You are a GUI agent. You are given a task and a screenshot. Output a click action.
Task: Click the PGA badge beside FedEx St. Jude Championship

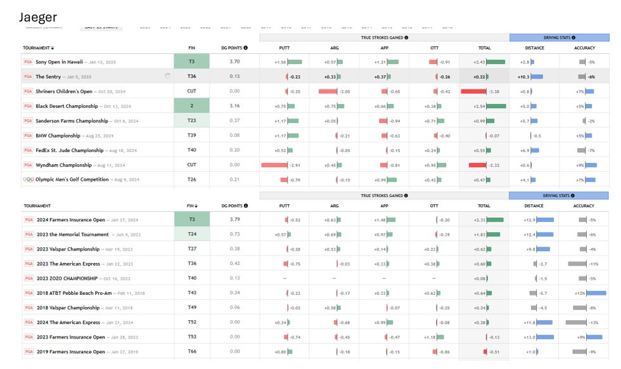(x=28, y=150)
